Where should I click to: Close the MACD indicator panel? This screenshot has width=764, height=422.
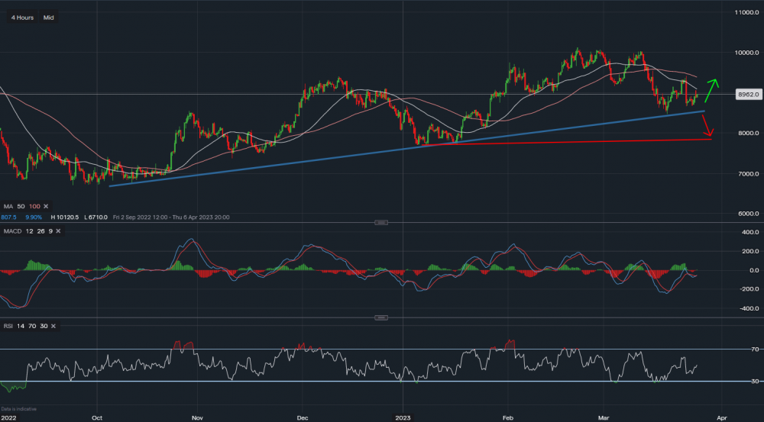click(57, 232)
